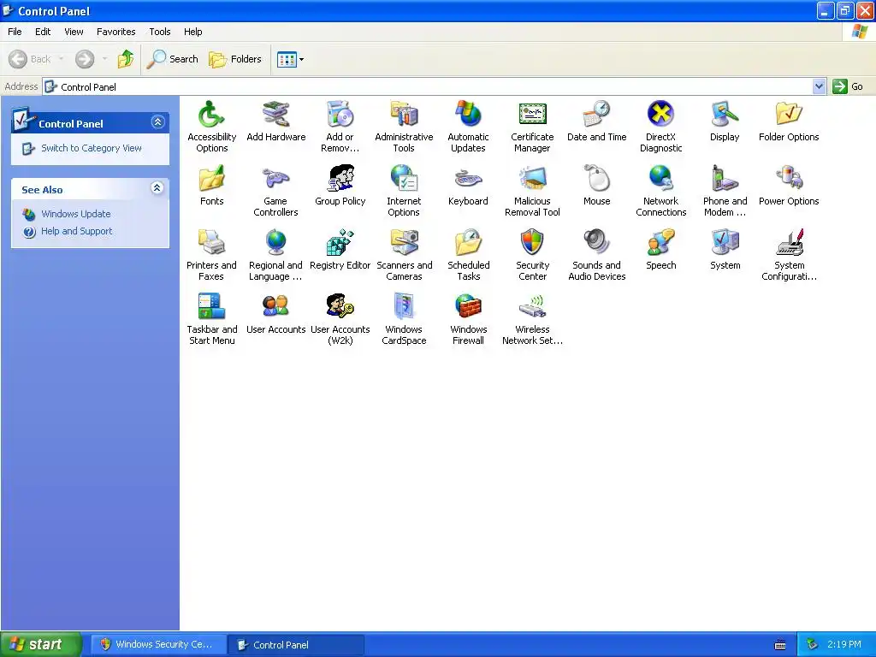
Task: Open the Tools menu
Action: point(160,32)
